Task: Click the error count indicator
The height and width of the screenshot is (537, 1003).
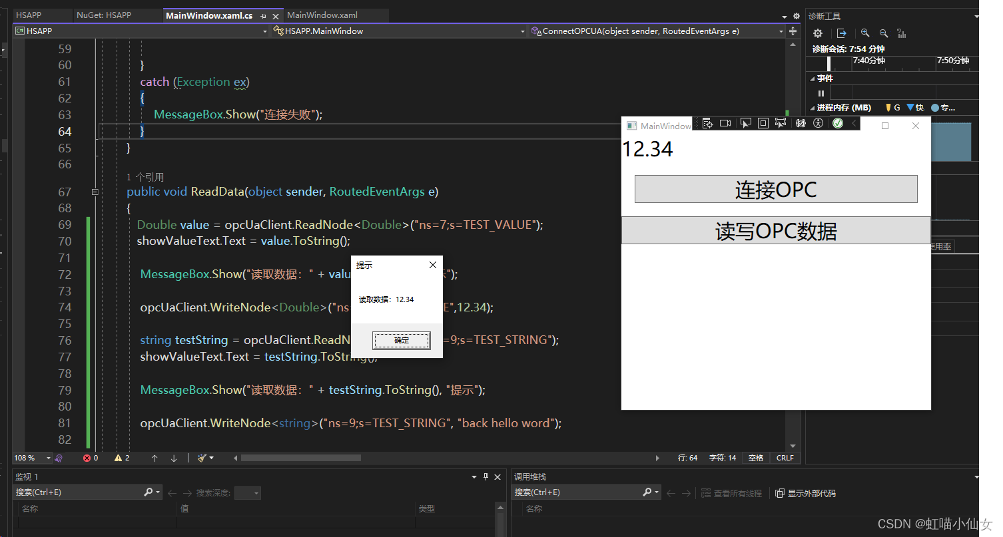Action: coord(91,458)
